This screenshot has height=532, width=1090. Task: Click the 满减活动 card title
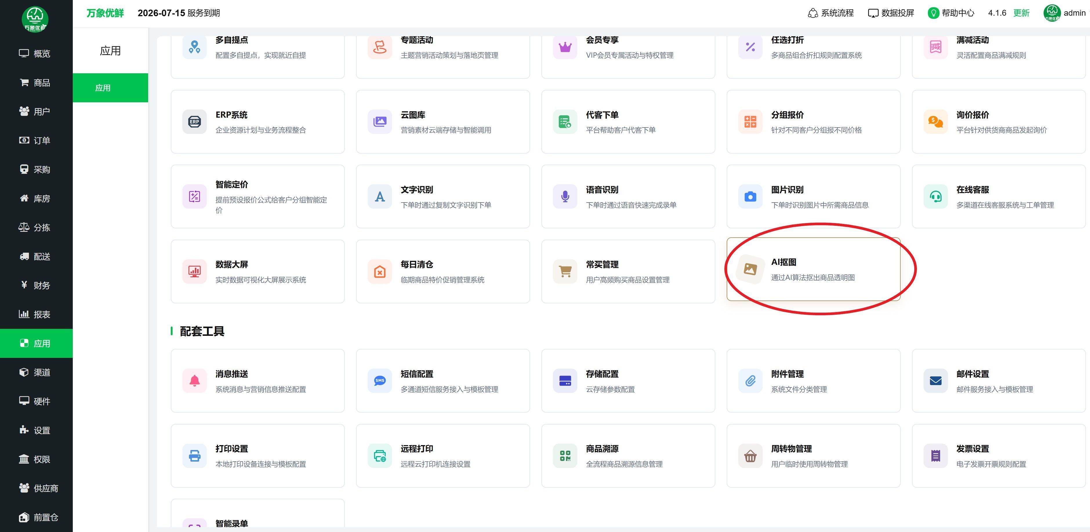972,40
